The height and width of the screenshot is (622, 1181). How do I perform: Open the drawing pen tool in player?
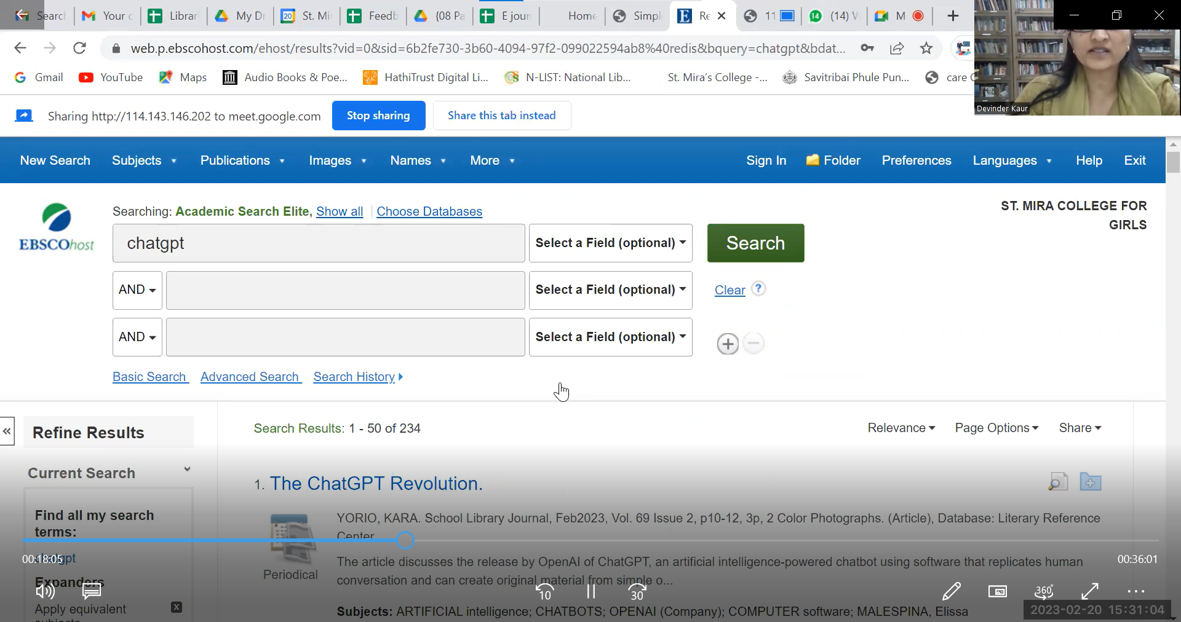[952, 591]
